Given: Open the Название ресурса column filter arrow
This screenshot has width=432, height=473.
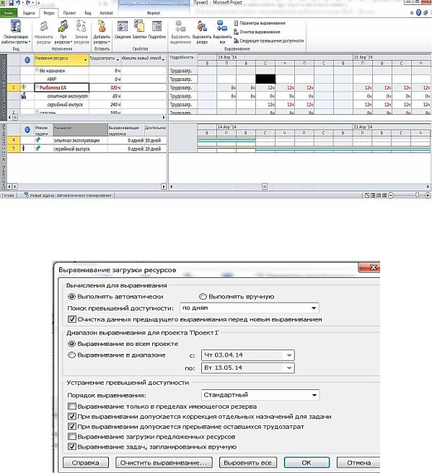Looking at the screenshot, I should (x=85, y=60).
